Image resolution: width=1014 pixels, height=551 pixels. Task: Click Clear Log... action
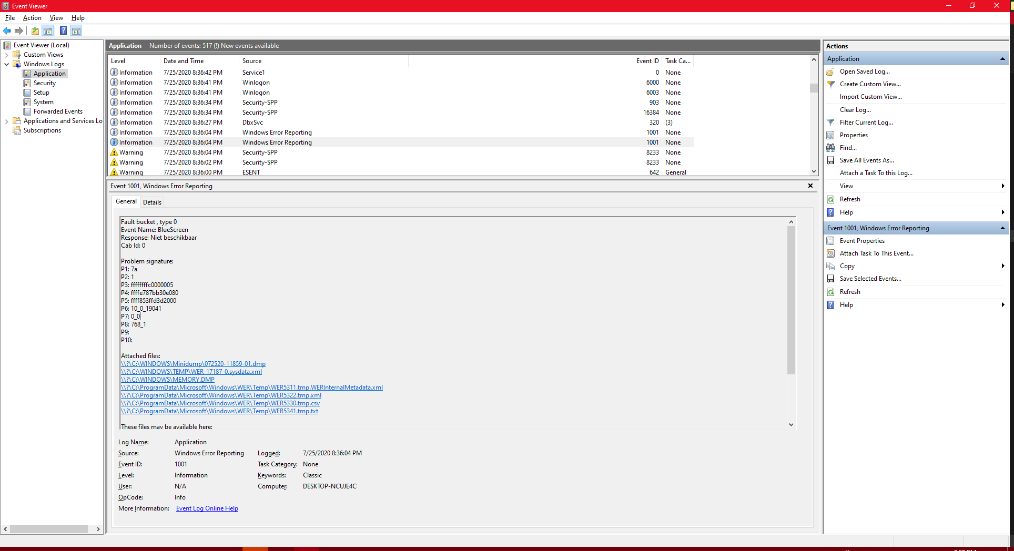point(855,110)
